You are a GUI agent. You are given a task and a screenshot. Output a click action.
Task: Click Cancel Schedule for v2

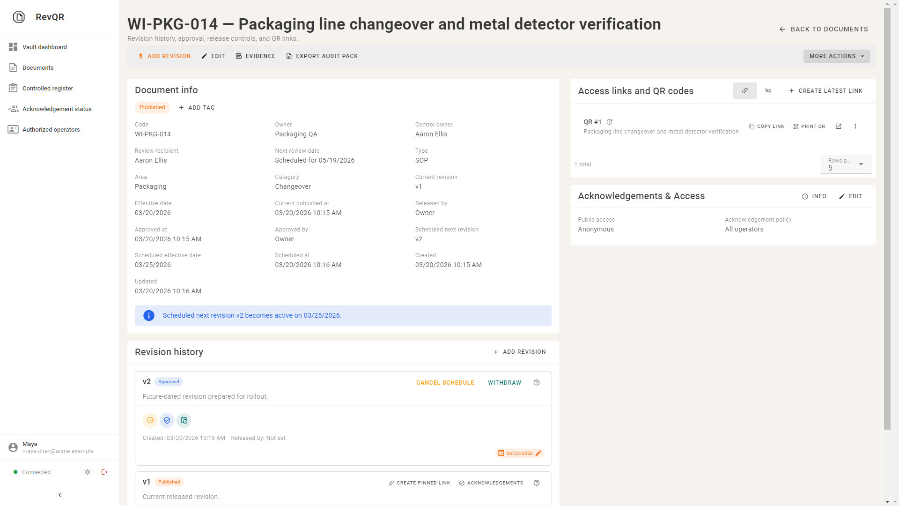pos(445,383)
